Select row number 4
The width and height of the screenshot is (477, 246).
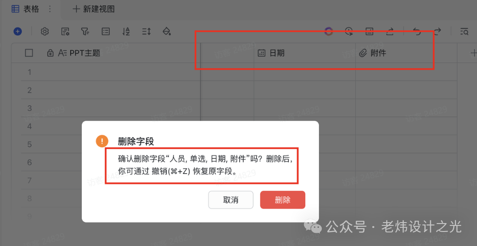[x=29, y=126]
